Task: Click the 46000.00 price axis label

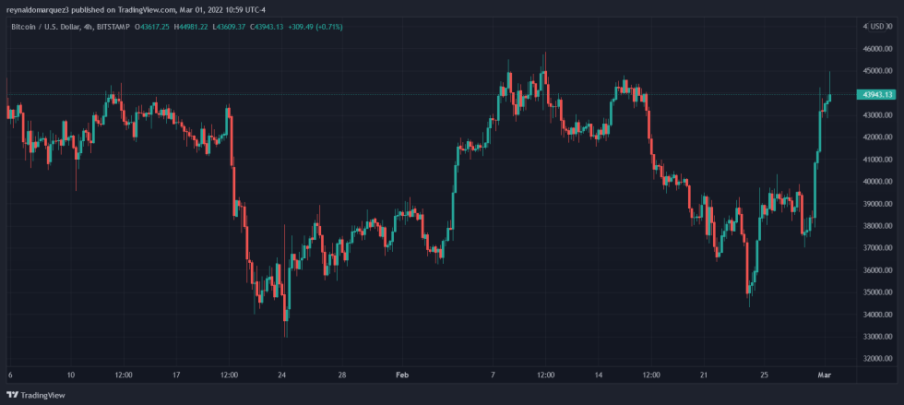Action: pyautogui.click(x=876, y=48)
